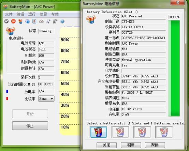189x151 pixels.
Task: Click 关闭 to close battery info dialog
Action: pyautogui.click(x=106, y=145)
